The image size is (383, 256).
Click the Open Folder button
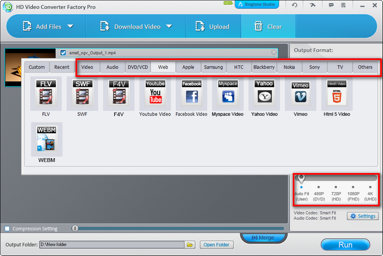coord(217,245)
